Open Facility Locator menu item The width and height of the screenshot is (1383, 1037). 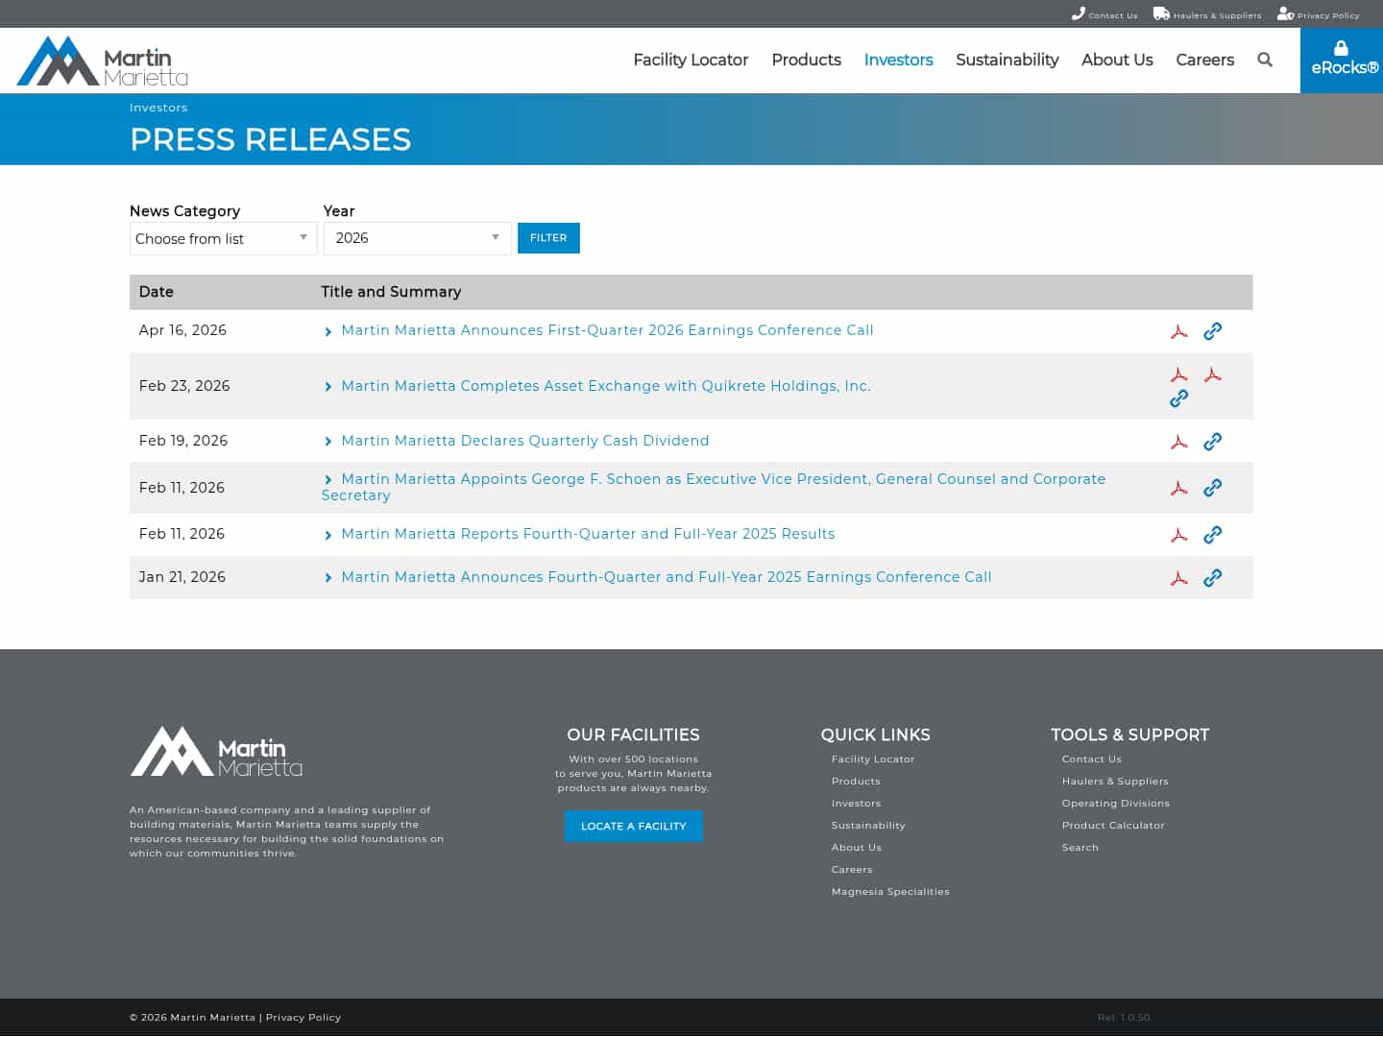coord(691,60)
